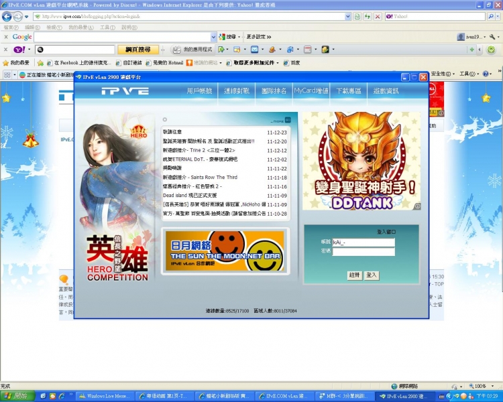Open Quick Tabs grid icon

7,74
